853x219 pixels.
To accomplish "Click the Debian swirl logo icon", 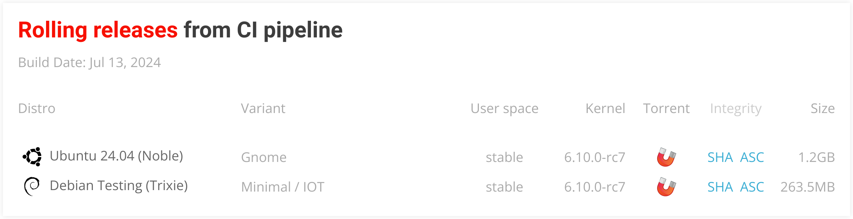I will click(x=32, y=186).
